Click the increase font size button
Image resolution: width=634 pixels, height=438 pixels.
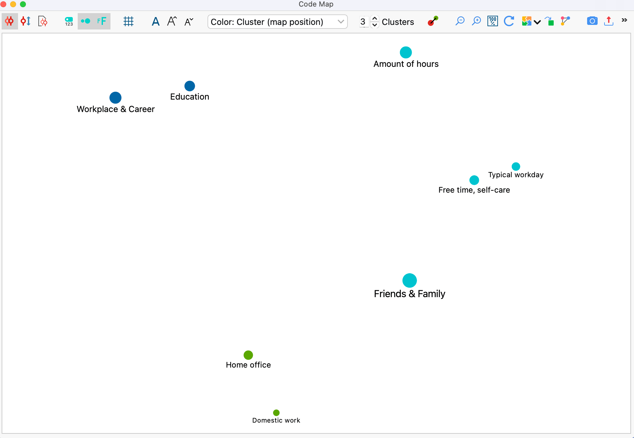coord(172,21)
